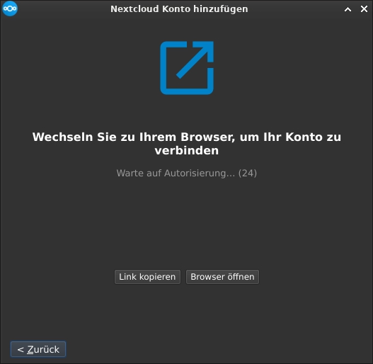Copy the login link with Link kopieren
Screen dimensions: 373x364
point(147,277)
